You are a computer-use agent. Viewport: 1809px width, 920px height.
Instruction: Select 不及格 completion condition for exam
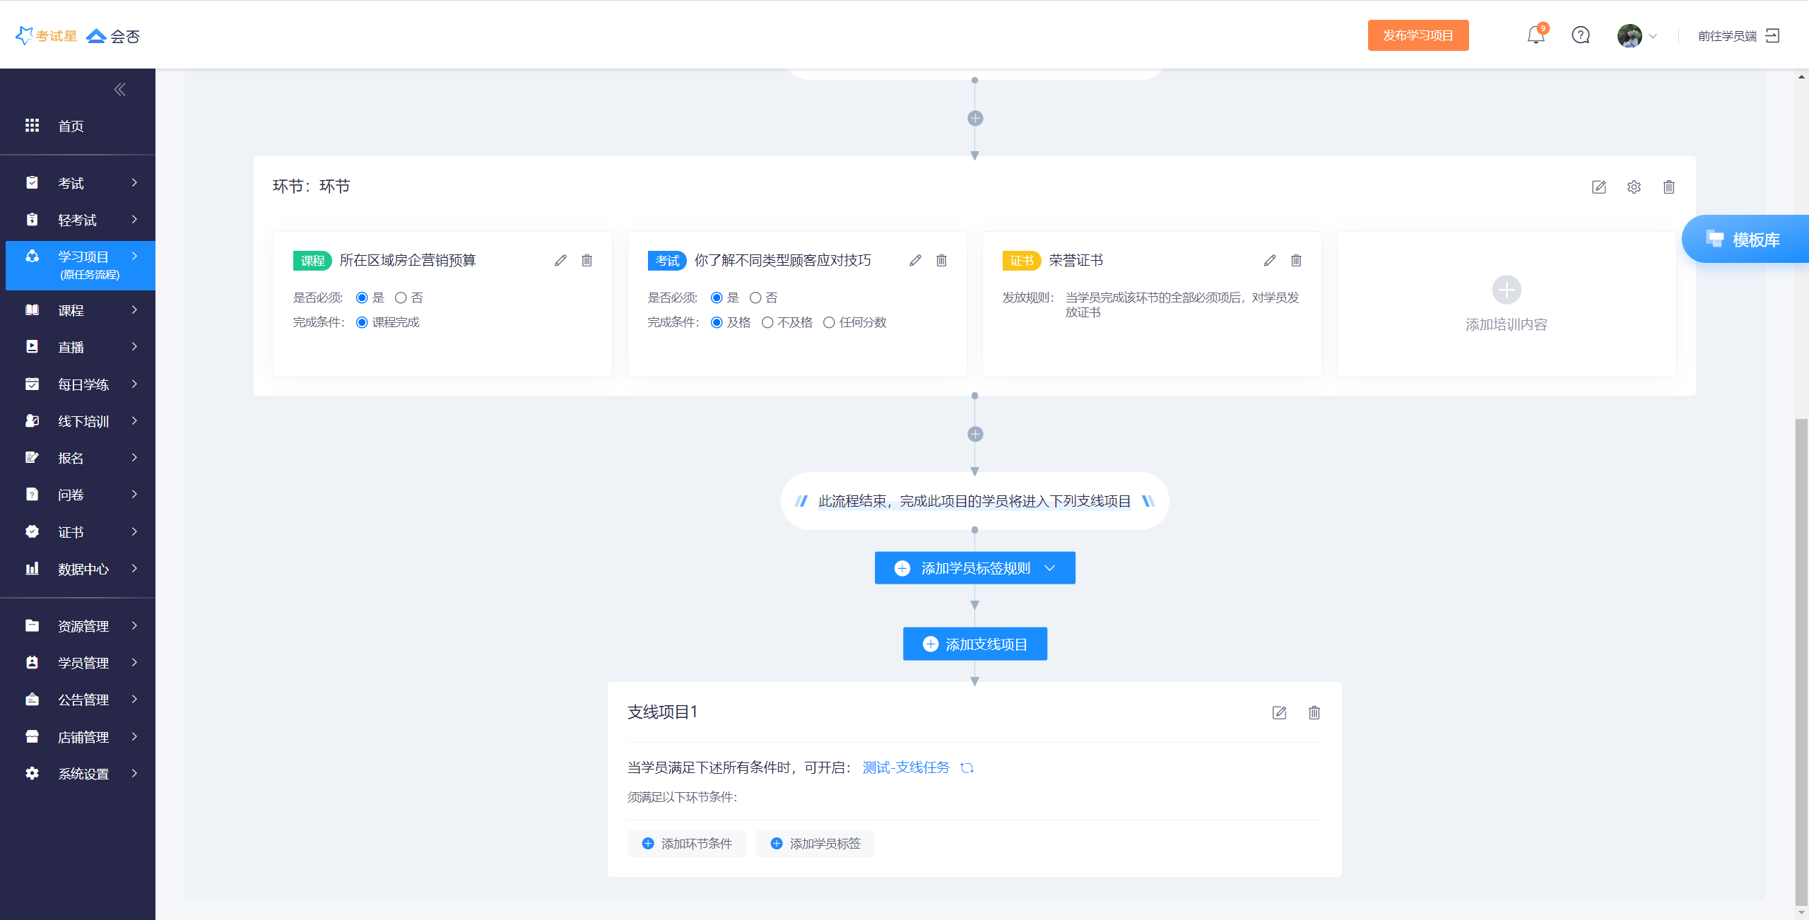[767, 323]
